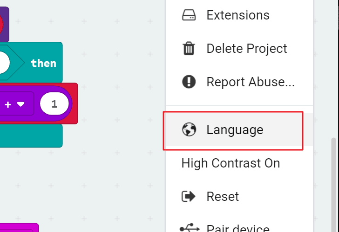The width and height of the screenshot is (339, 232).
Task: Click the number field showing 1
Action: tap(54, 104)
